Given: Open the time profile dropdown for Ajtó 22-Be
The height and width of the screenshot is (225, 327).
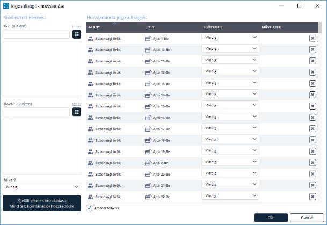Looking at the screenshot, I should pyautogui.click(x=230, y=195).
